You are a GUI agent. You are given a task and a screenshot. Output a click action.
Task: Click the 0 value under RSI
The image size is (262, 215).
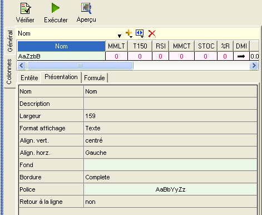tap(161, 56)
